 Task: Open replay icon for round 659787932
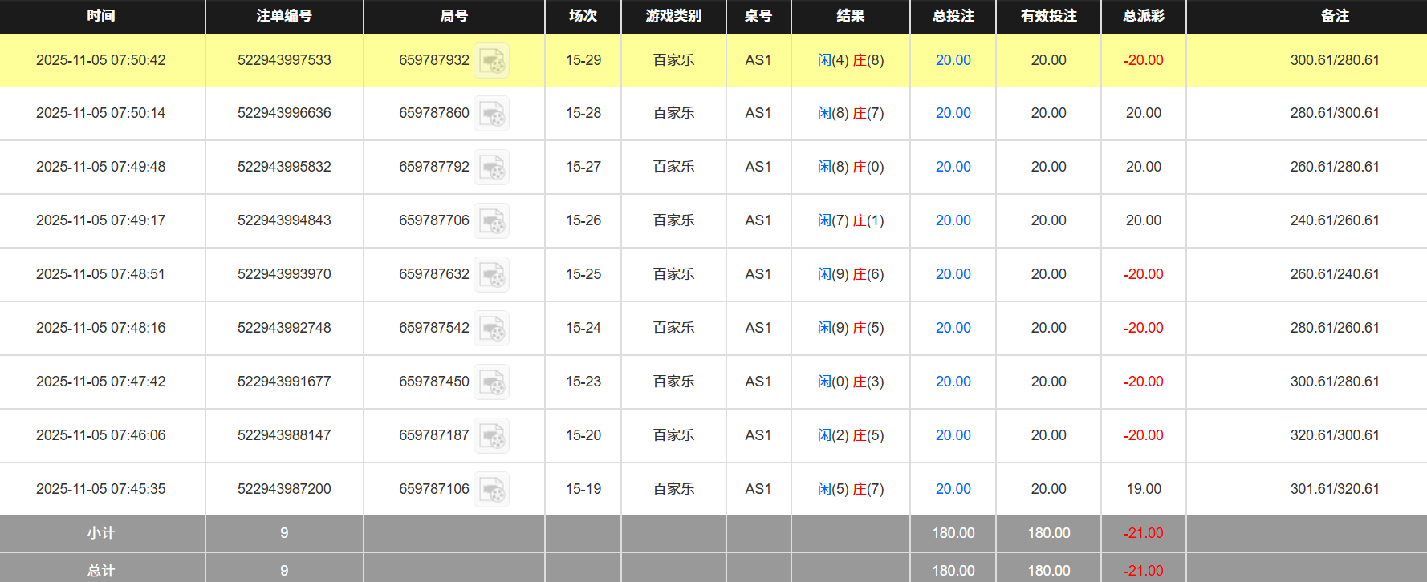[x=491, y=61]
